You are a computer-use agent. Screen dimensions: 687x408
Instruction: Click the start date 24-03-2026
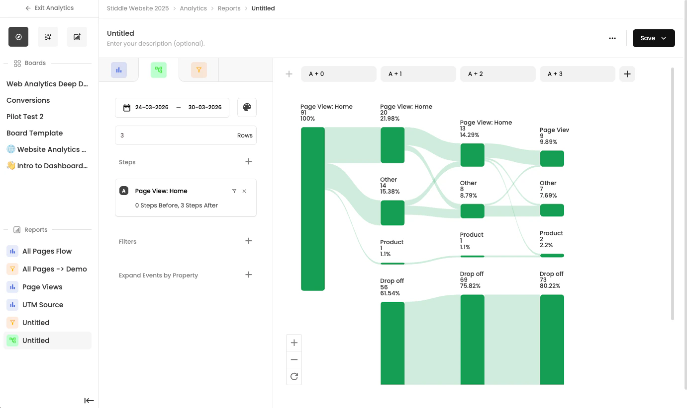coord(152,107)
